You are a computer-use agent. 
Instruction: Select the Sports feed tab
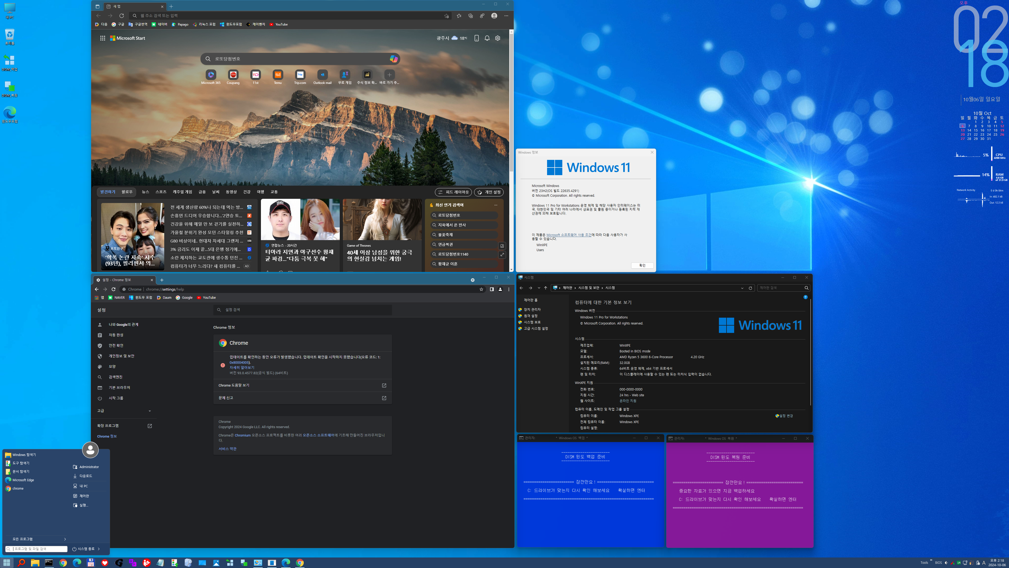161,192
